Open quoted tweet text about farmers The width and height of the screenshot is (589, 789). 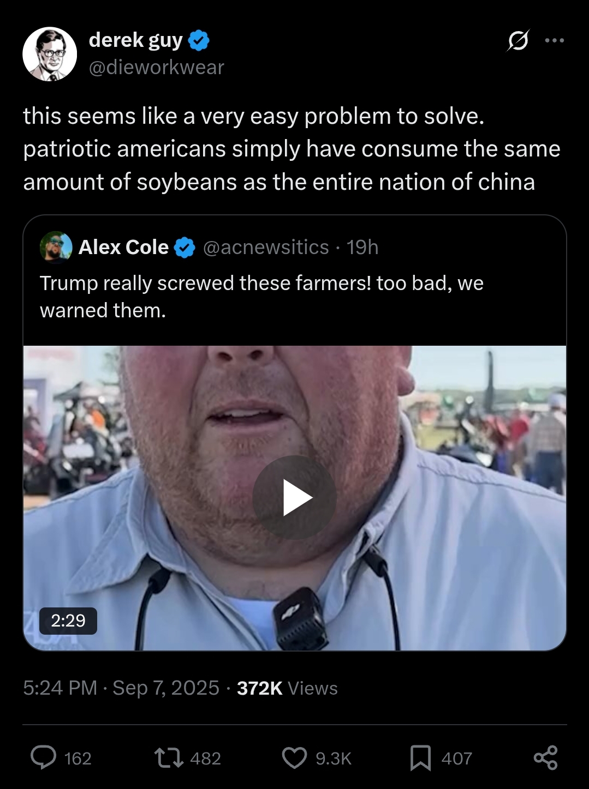click(x=261, y=296)
